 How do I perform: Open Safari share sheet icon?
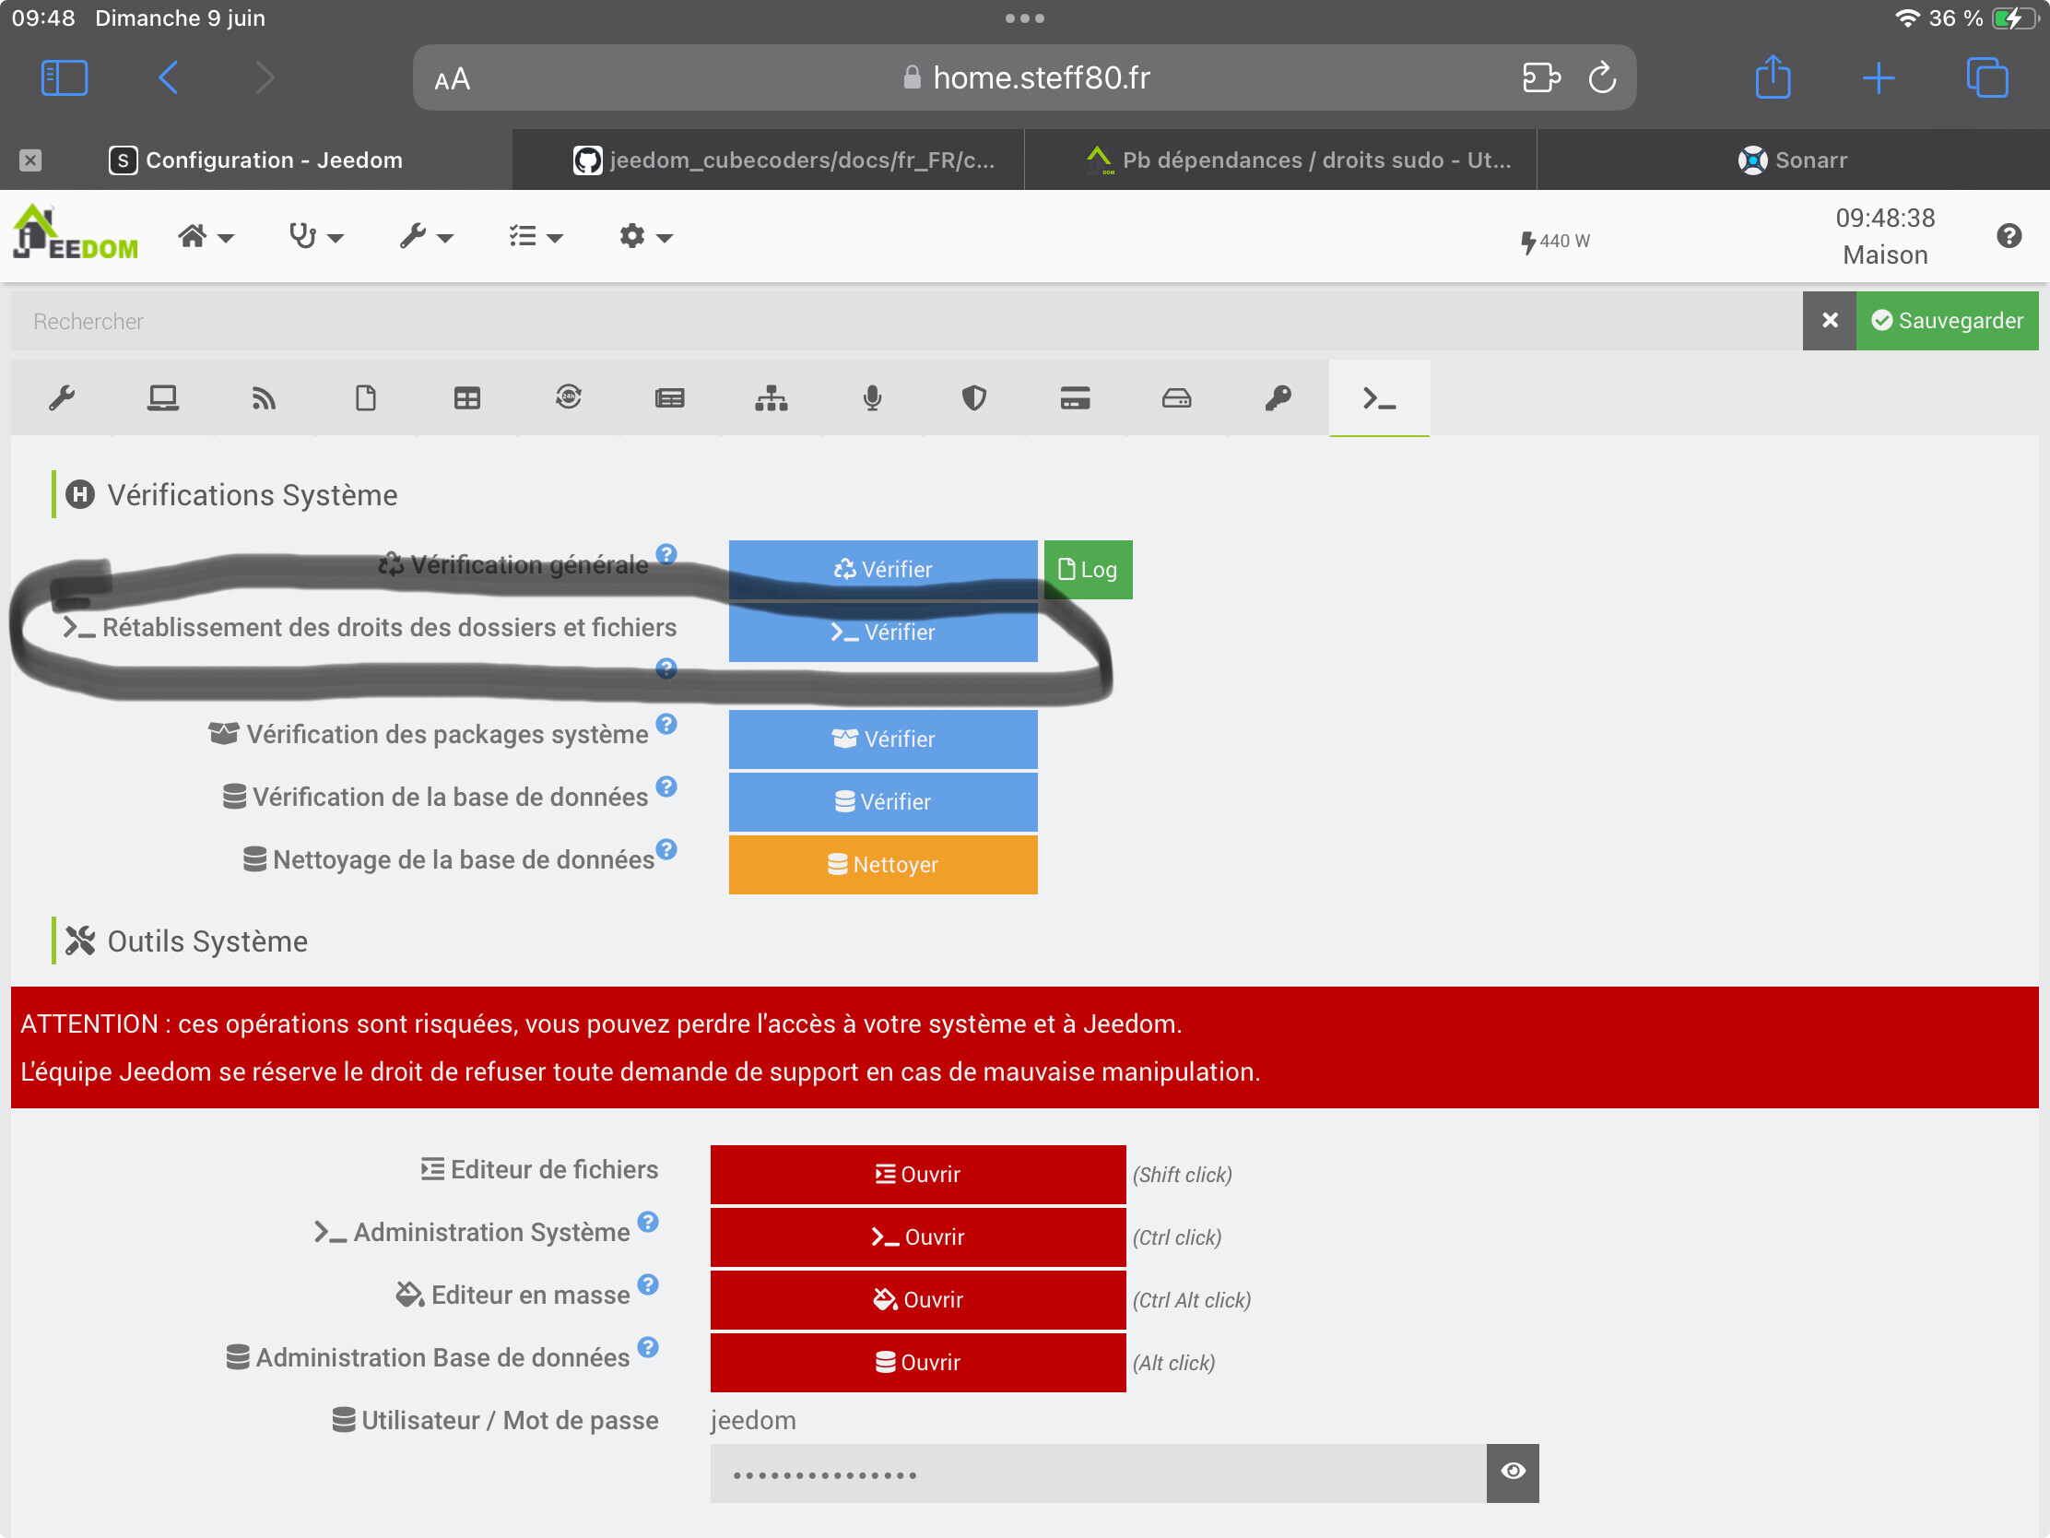point(1773,76)
